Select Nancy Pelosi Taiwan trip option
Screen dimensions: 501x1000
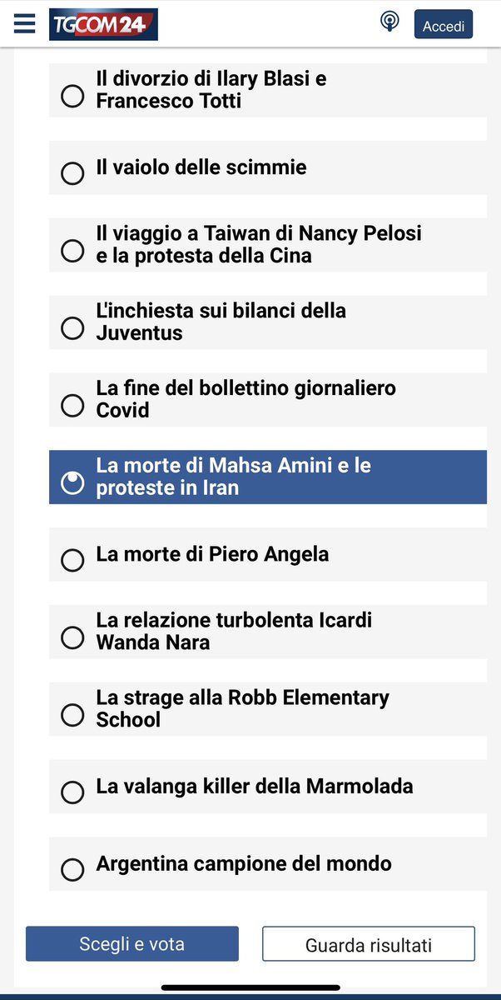point(73,251)
